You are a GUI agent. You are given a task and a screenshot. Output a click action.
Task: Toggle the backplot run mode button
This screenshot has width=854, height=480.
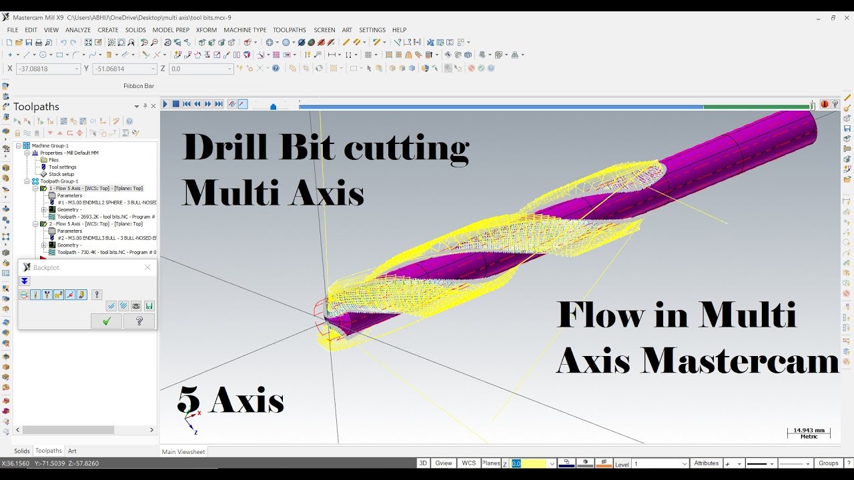(x=242, y=104)
